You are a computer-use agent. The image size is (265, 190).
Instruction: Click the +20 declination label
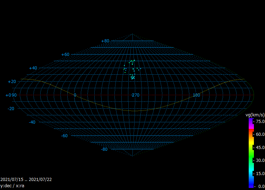(12, 82)
